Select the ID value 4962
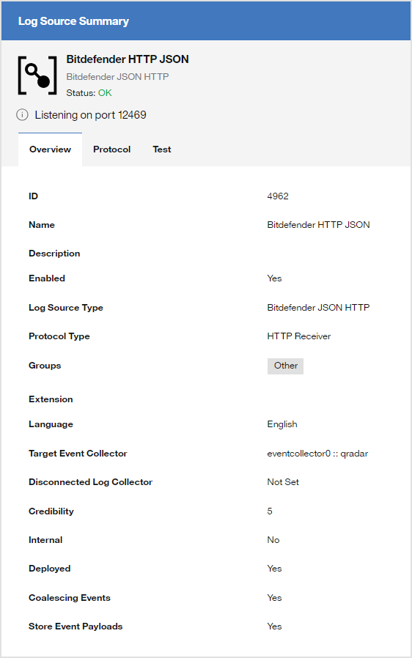 tap(278, 196)
